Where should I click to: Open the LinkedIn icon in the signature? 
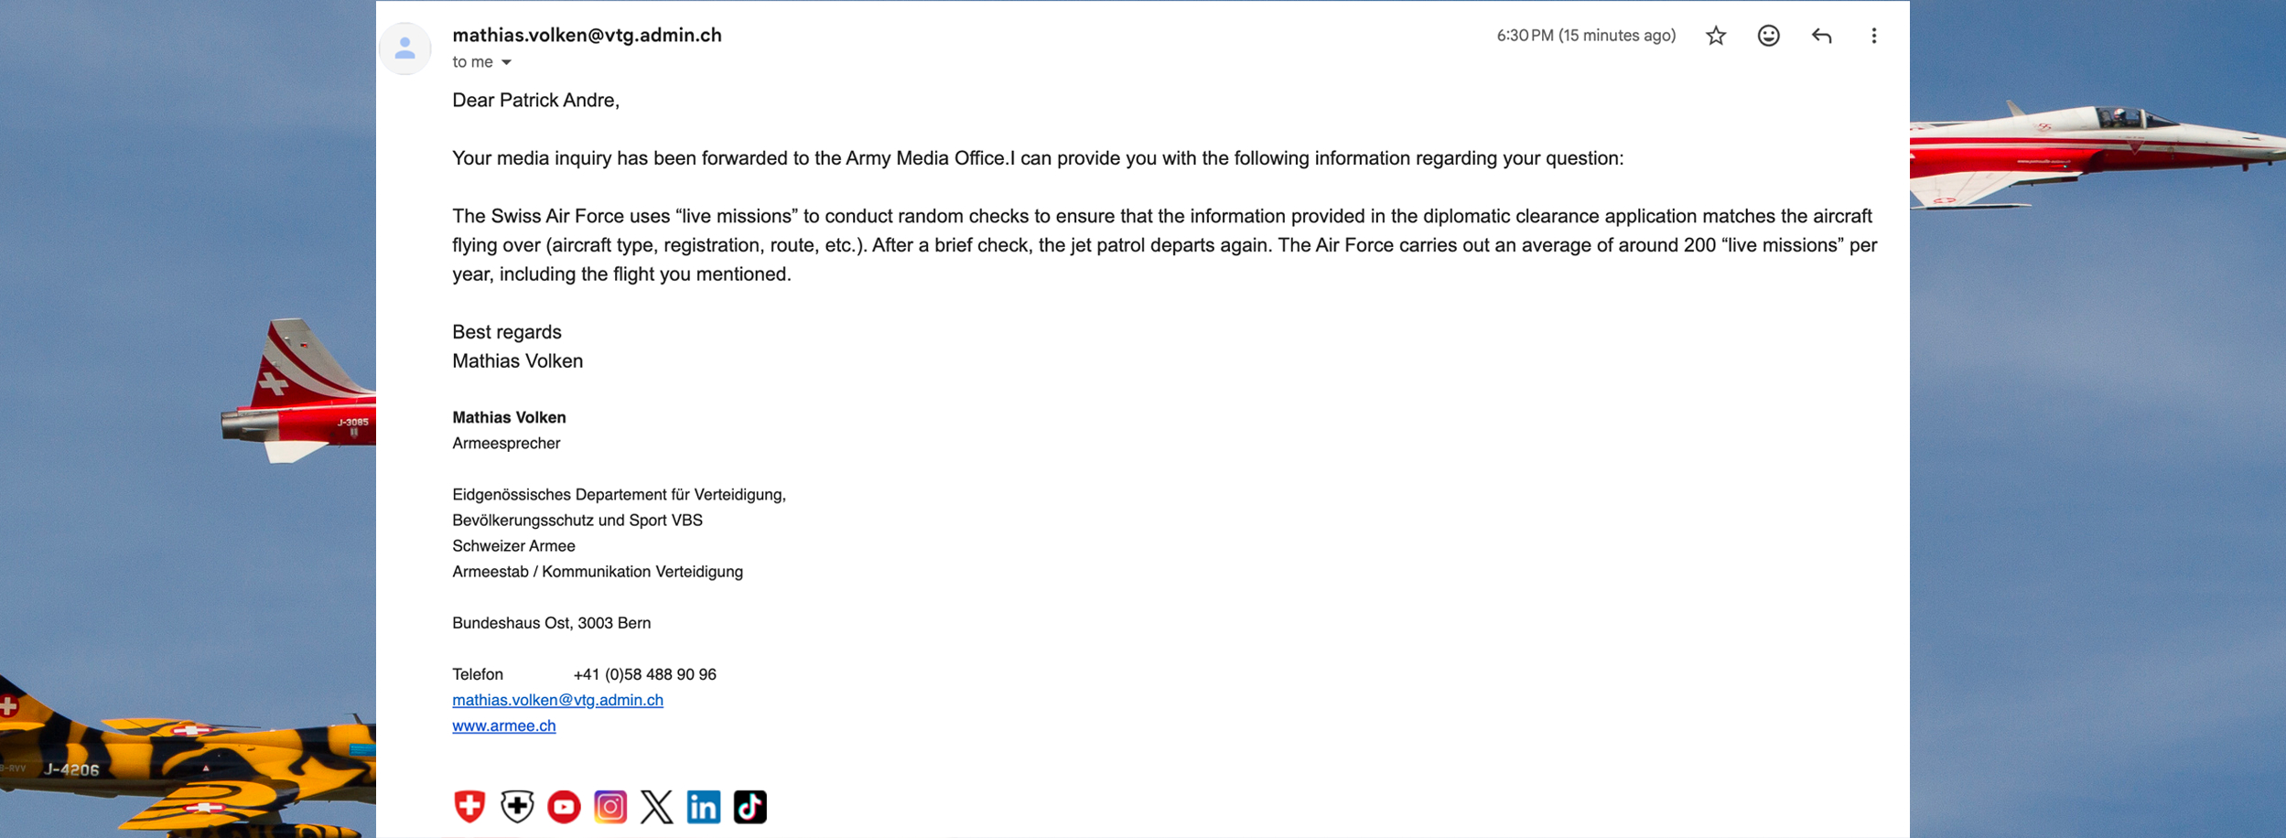704,806
